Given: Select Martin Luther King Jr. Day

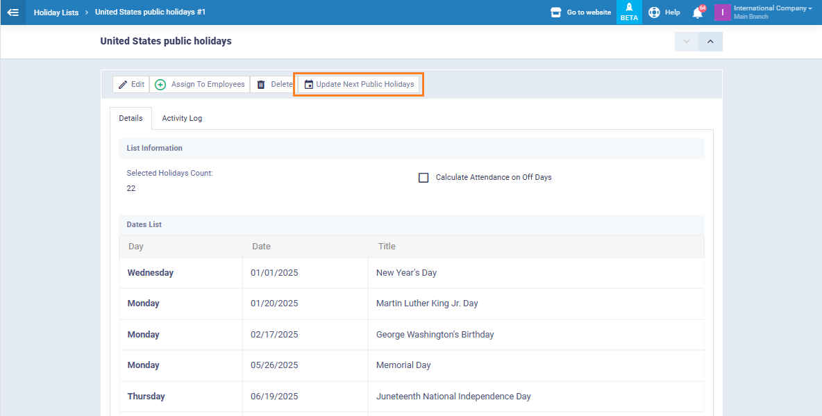Looking at the screenshot, I should point(427,303).
